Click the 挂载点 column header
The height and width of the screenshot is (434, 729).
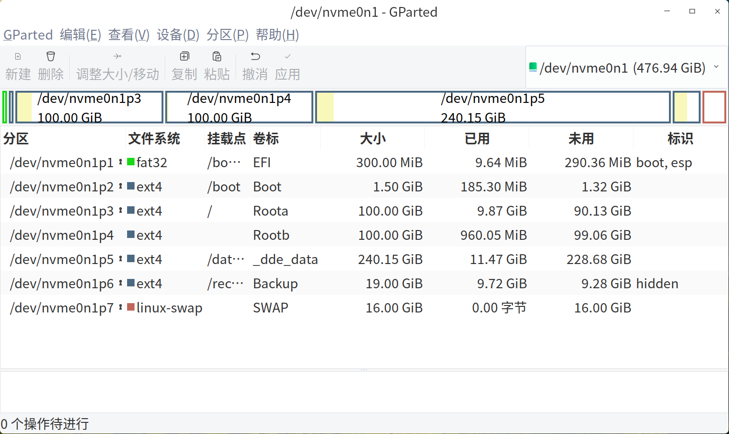click(227, 138)
